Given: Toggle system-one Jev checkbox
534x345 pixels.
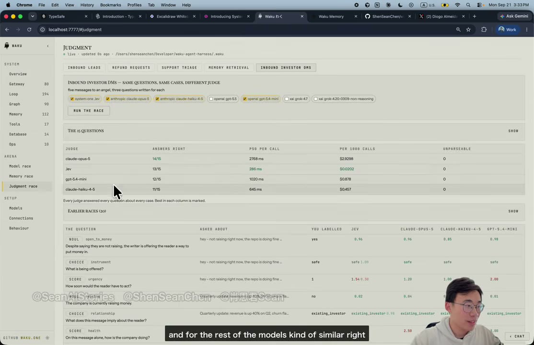Looking at the screenshot, I should click(x=72, y=99).
